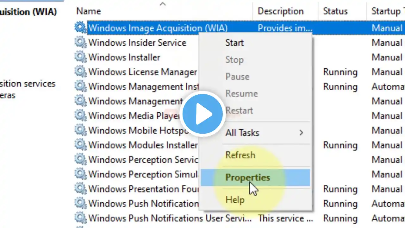Select the Windows Insider Service row
405x228 pixels.
[x=137, y=43]
